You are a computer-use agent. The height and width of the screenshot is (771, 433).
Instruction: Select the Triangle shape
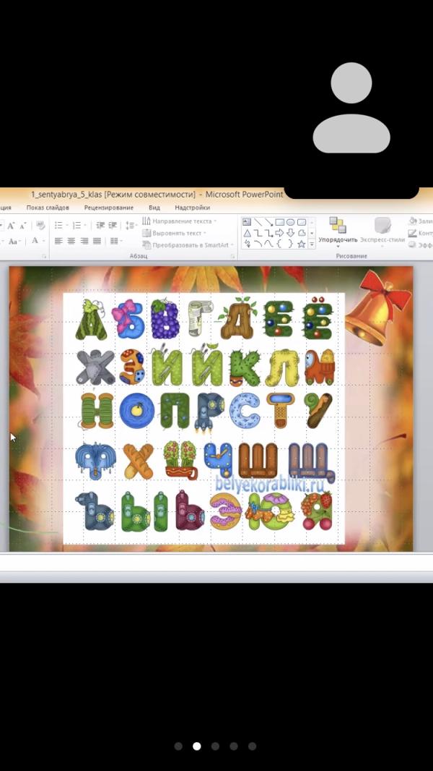coord(247,233)
